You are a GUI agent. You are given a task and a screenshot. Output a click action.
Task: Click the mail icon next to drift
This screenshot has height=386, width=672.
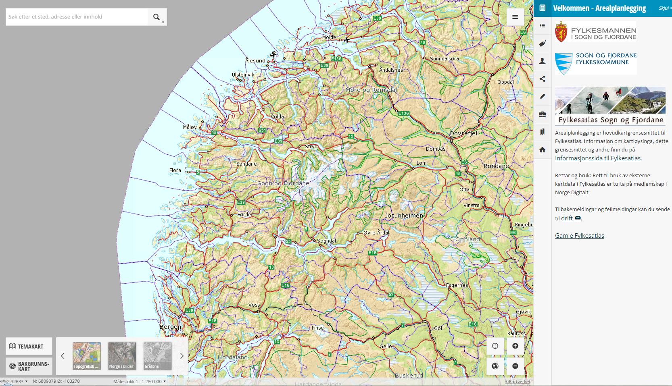pyautogui.click(x=578, y=218)
